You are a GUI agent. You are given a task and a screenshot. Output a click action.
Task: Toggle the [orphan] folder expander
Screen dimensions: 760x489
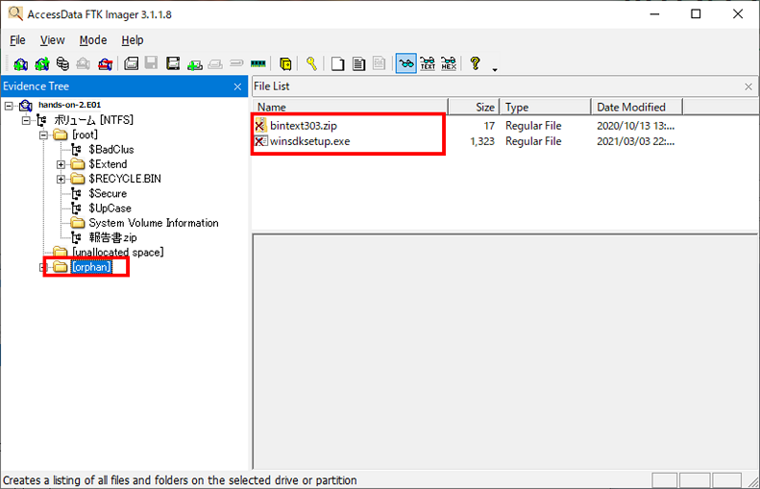(41, 267)
